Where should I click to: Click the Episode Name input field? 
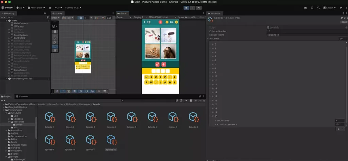[307, 35]
